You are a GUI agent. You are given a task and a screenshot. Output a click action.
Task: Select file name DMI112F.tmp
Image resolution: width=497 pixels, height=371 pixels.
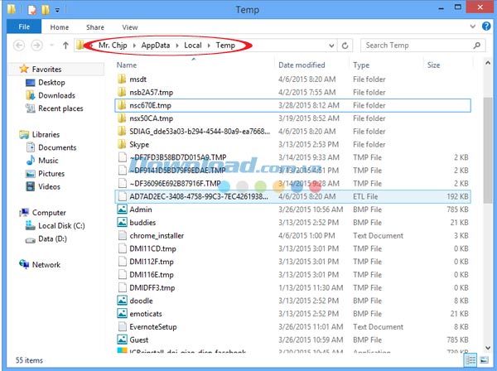(x=152, y=262)
